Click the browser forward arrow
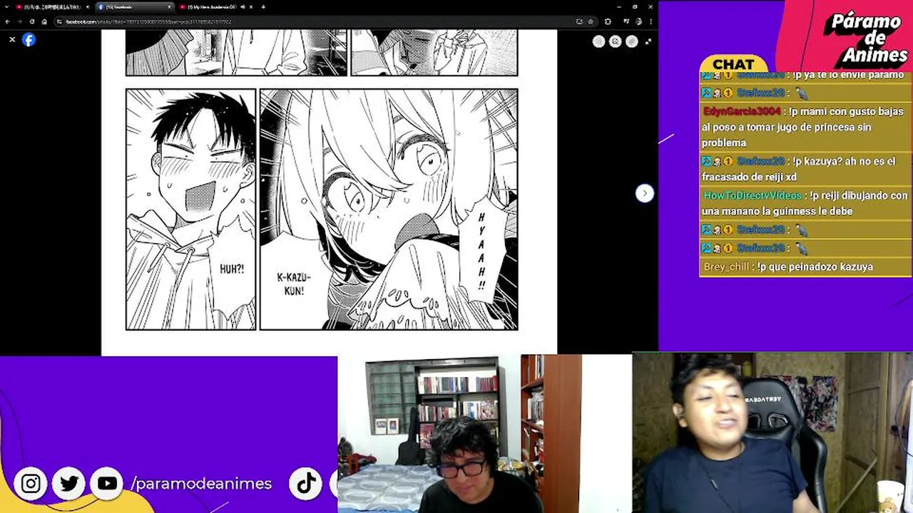The height and width of the screenshot is (513, 913). (20, 21)
